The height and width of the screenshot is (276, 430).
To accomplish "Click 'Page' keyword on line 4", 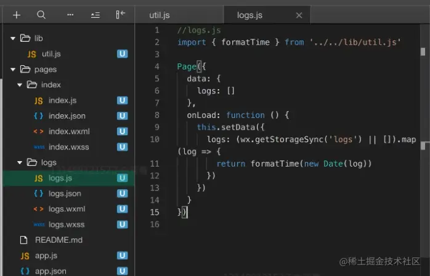I will click(x=187, y=67).
